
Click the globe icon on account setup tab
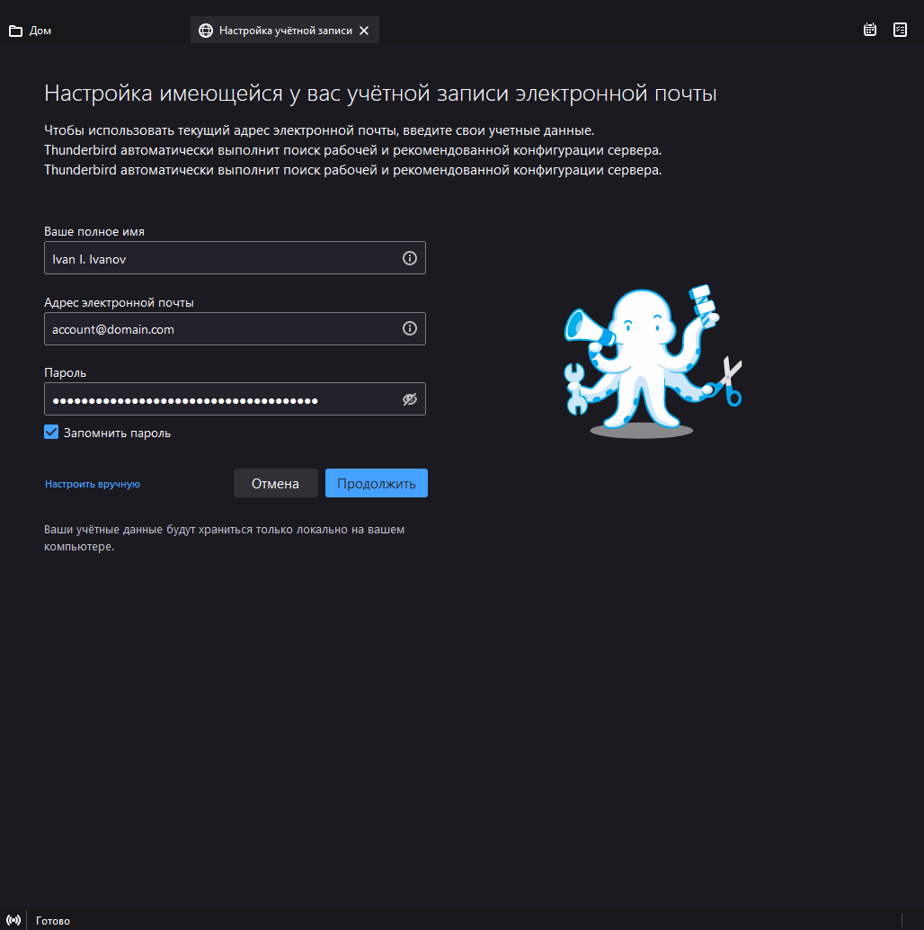[x=206, y=31]
